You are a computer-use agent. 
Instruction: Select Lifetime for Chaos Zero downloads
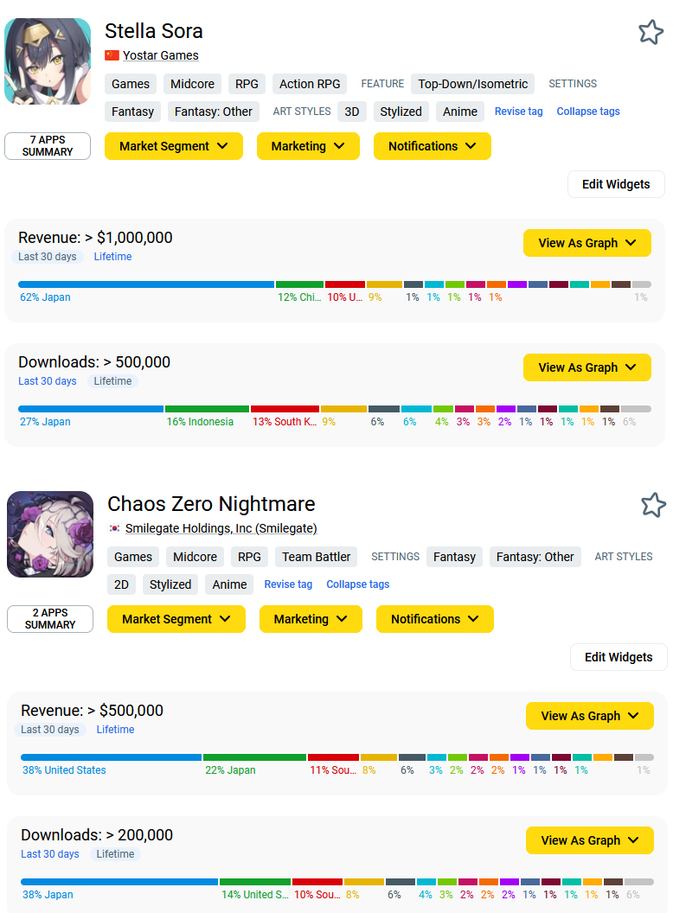[x=115, y=854]
